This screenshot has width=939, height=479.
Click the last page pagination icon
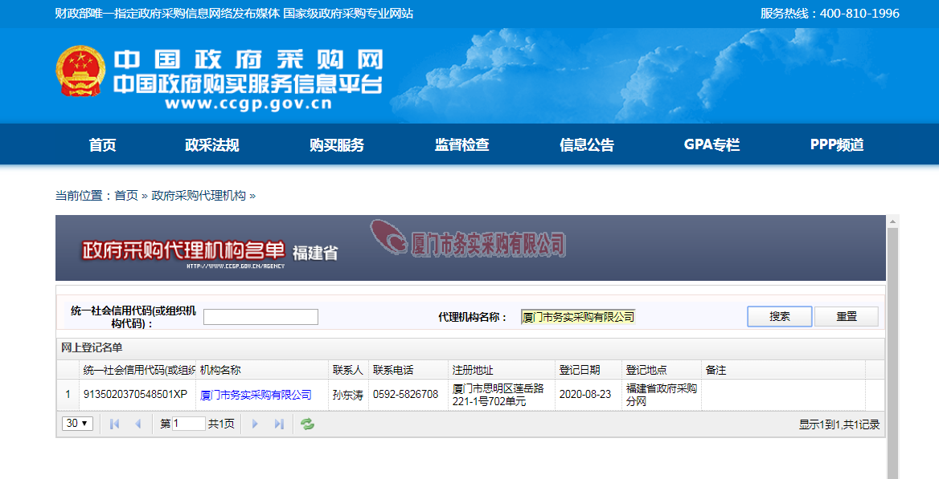(x=279, y=424)
